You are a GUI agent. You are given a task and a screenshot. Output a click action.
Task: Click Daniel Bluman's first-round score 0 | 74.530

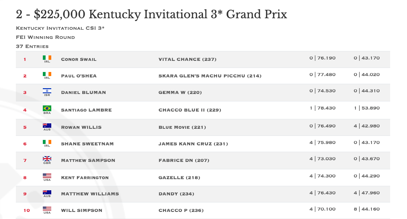pyautogui.click(x=322, y=91)
